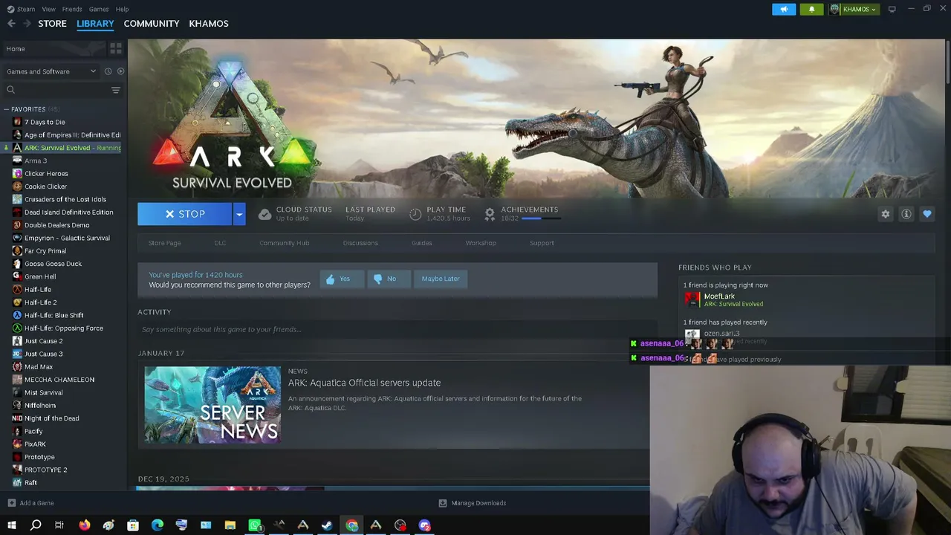
Task: Go to the Store tab
Action: click(x=52, y=24)
